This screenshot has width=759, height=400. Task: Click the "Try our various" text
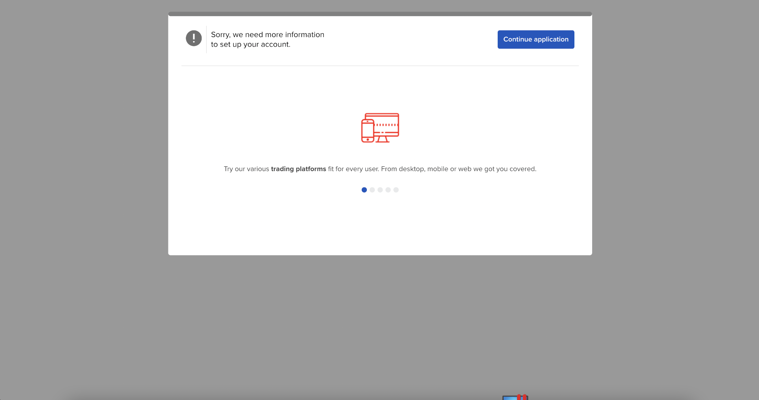pos(246,169)
